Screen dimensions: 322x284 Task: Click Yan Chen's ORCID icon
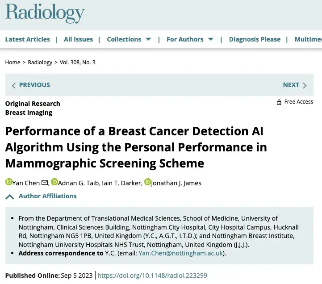(8, 182)
